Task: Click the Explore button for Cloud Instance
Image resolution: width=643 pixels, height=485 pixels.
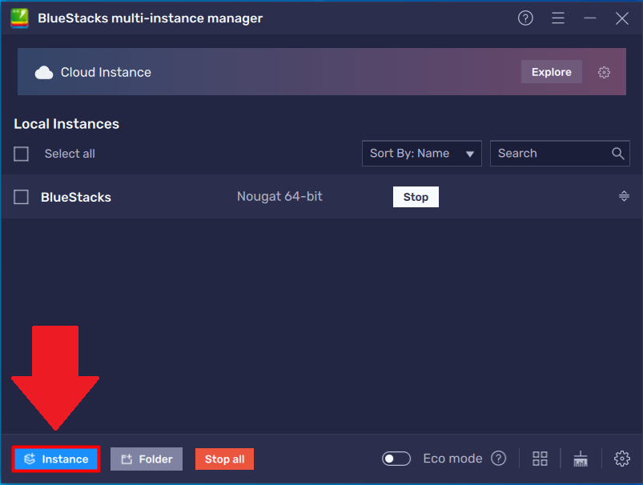Action: (x=551, y=72)
